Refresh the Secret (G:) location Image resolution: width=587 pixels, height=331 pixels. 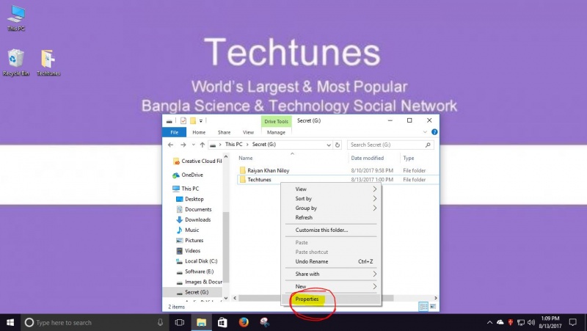pos(338,145)
